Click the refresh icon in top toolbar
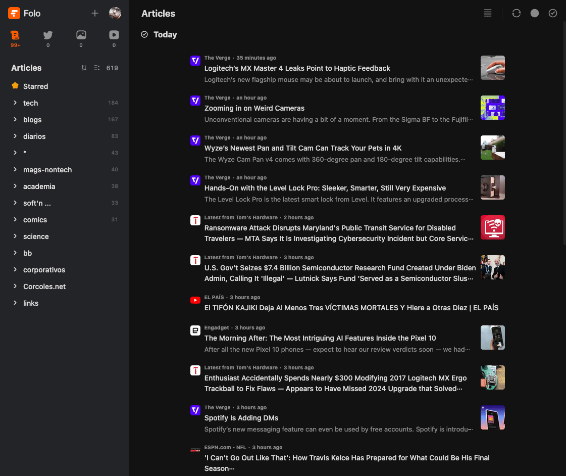566x476 pixels. (516, 13)
